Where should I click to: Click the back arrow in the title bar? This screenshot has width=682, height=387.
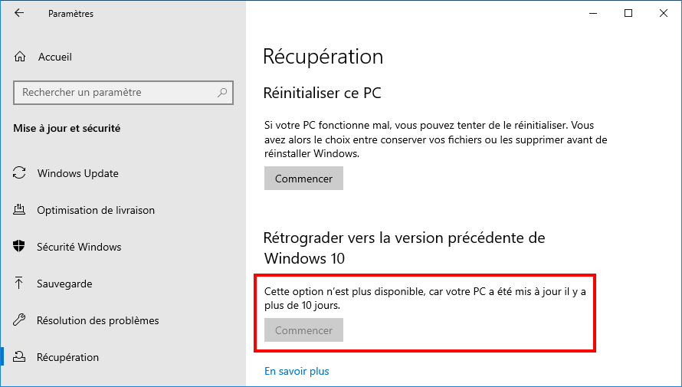[19, 13]
